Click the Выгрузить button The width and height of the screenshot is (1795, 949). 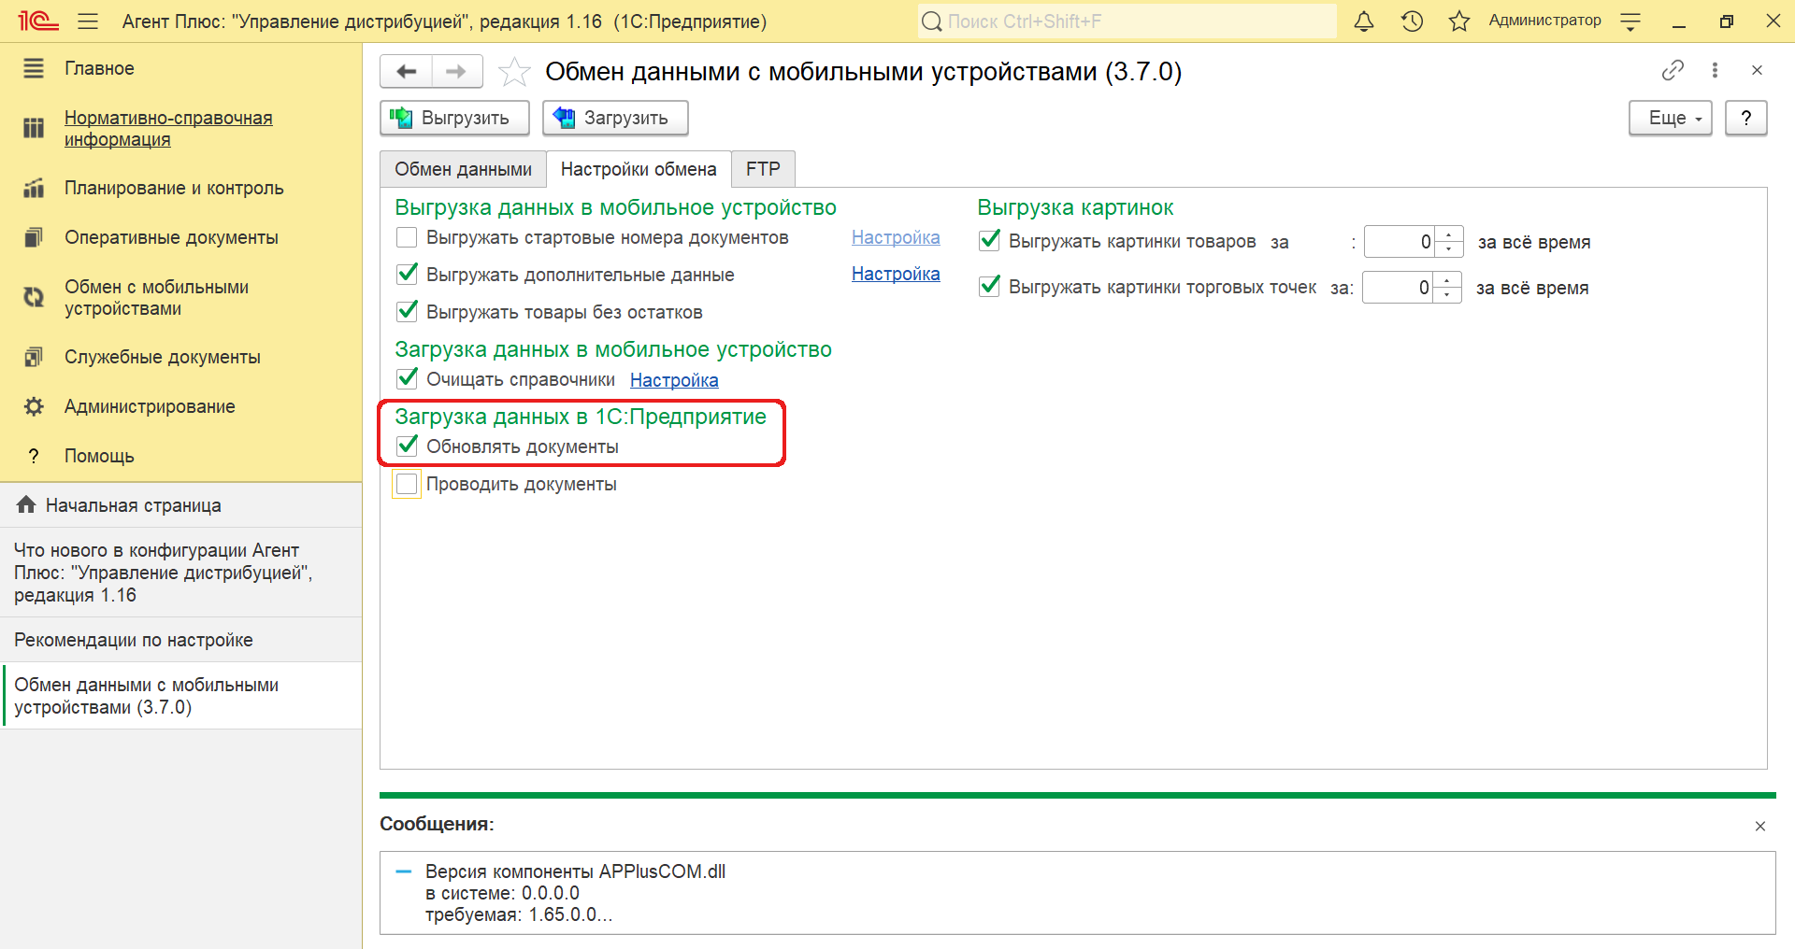pyautogui.click(x=454, y=118)
